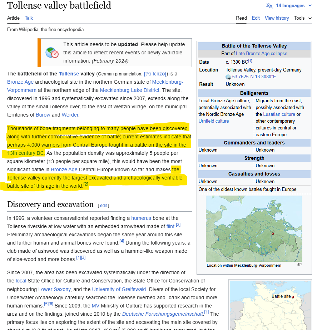Viewport: 312px width, 330px height.
Task: Click the 'Tollense valley battlefield' page title
Action: (x=59, y=5)
